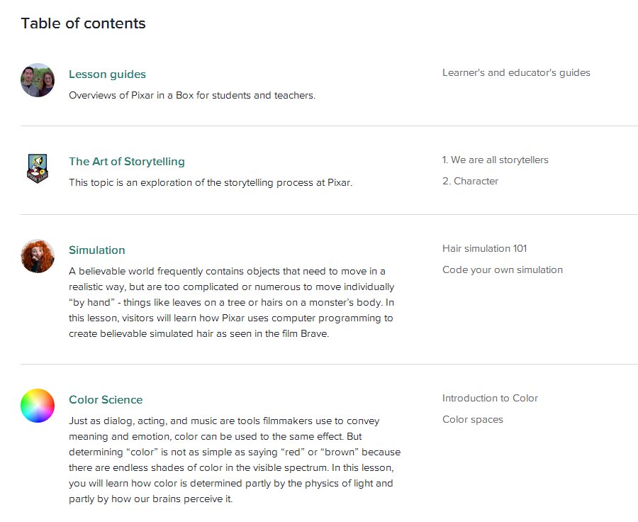The image size is (638, 522).
Task: Click the Simulation red-haired character icon
Action: pyautogui.click(x=38, y=256)
